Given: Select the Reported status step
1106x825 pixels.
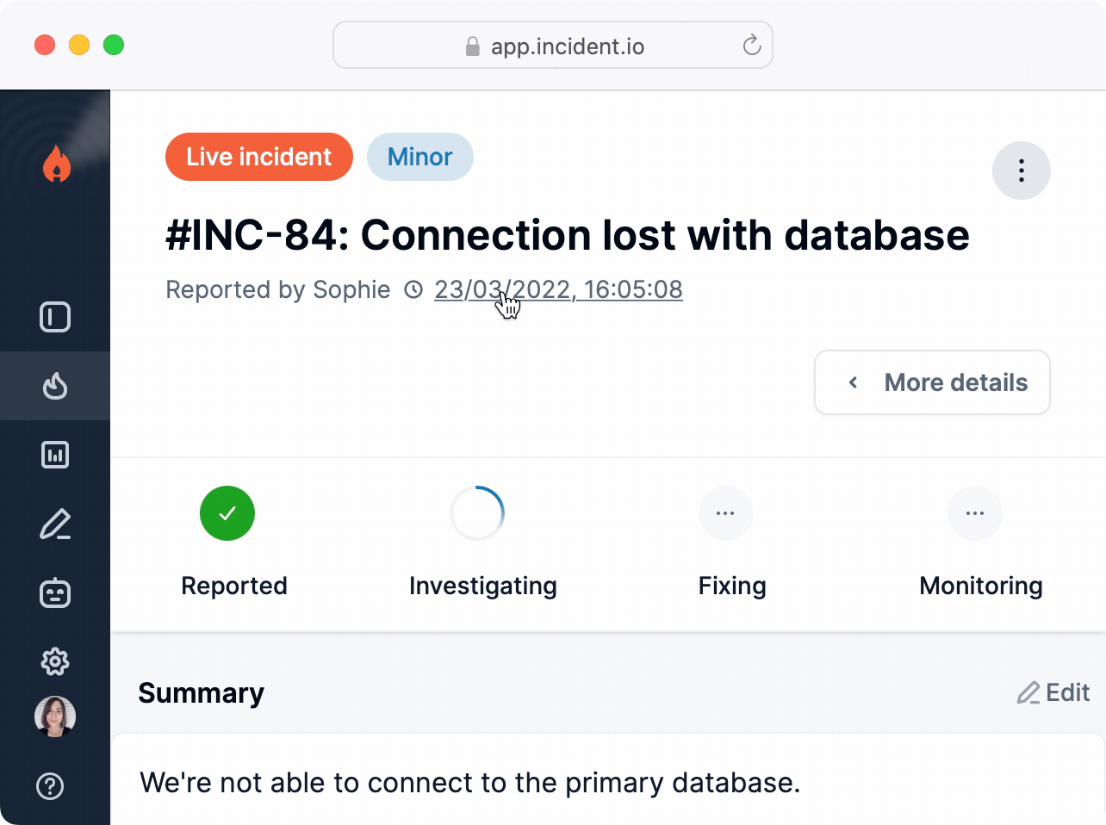Looking at the screenshot, I should 227,513.
